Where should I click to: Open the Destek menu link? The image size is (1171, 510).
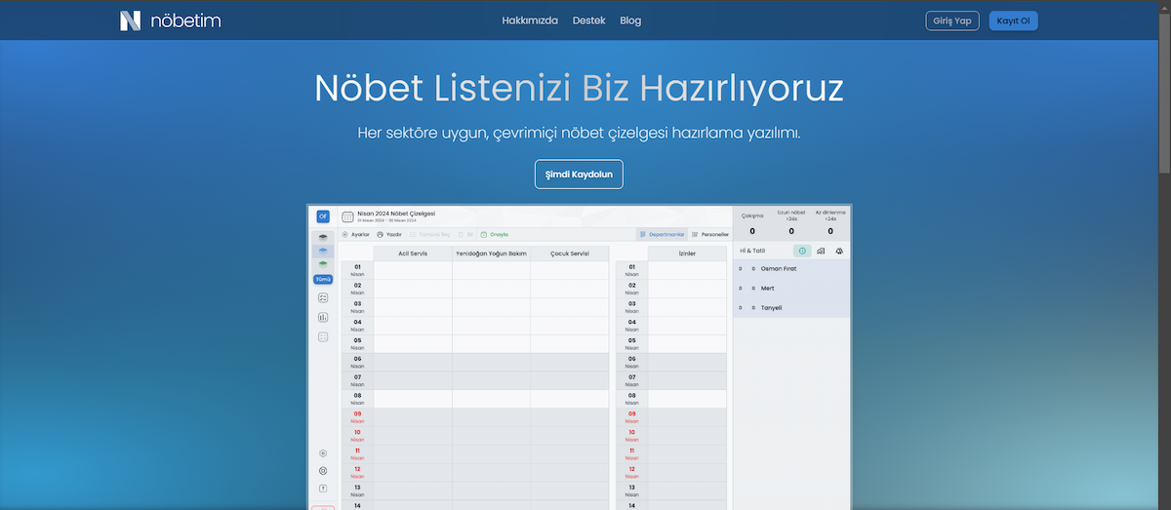(589, 20)
